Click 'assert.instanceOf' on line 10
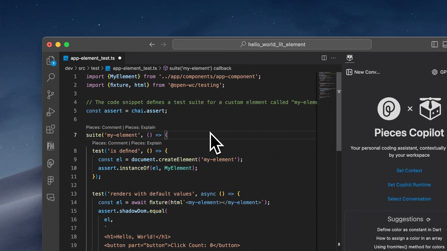The width and height of the screenshot is (447, 251). tap(124, 168)
